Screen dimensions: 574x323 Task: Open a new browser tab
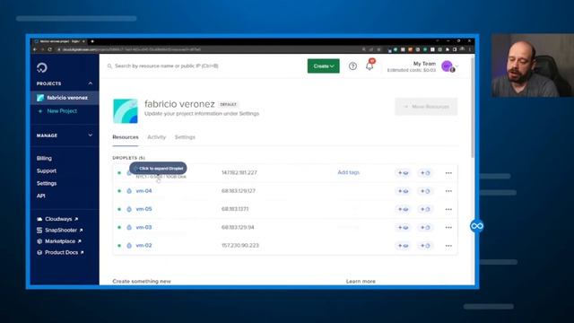click(92, 41)
